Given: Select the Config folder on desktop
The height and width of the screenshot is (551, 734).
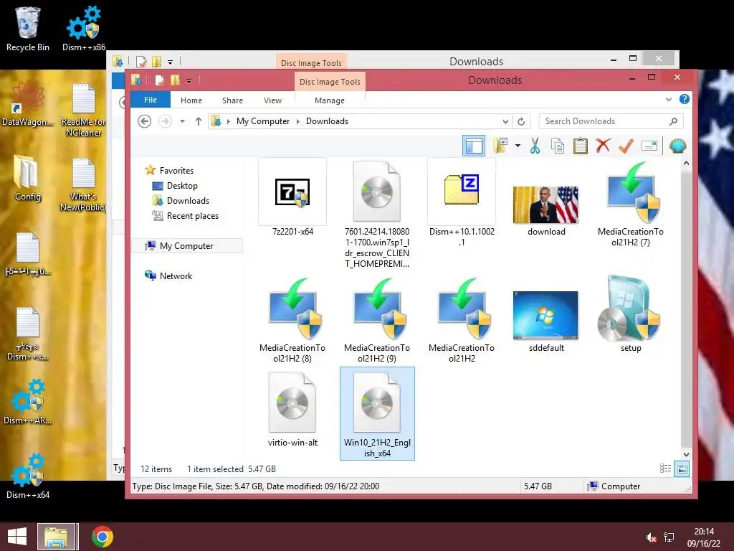Looking at the screenshot, I should [28, 179].
